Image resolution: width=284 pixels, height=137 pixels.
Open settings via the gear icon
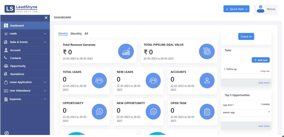7,133
